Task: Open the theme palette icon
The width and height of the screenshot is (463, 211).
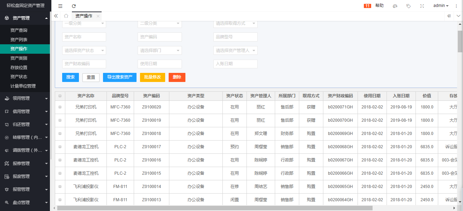Action: (x=395, y=6)
